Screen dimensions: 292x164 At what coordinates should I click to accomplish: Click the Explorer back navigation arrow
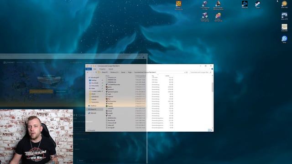pyautogui.click(x=88, y=72)
